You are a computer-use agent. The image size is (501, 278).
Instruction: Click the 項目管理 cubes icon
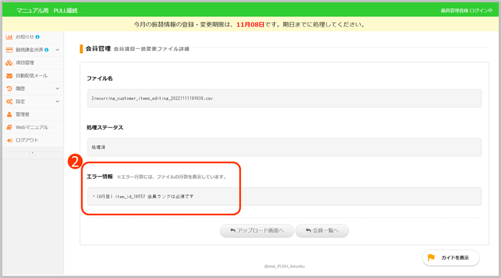(9, 63)
